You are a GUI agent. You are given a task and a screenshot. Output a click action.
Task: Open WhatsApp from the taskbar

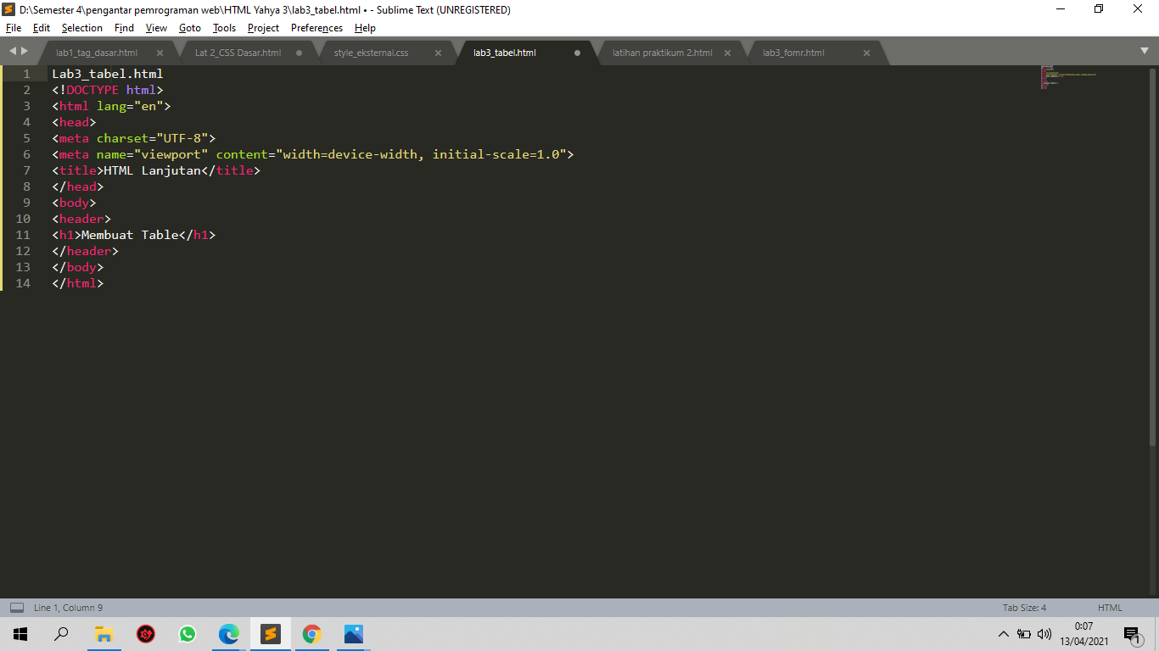[x=187, y=633]
